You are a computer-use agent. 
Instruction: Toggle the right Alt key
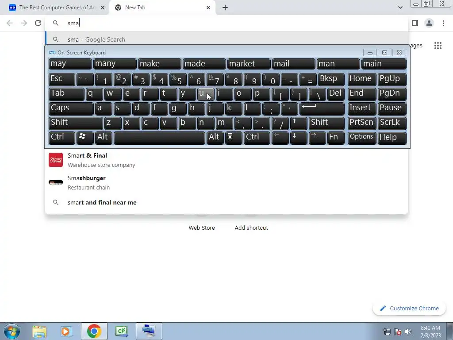pos(215,138)
